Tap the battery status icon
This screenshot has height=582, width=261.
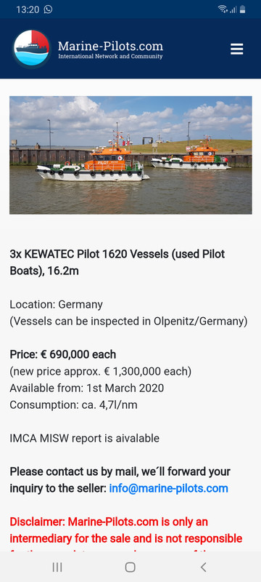coord(243,9)
